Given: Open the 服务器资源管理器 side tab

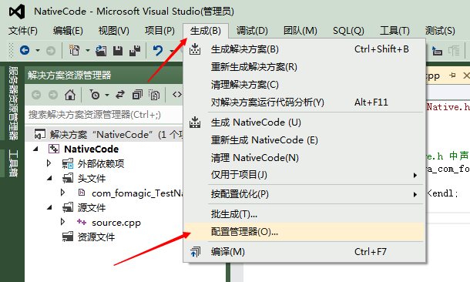Looking at the screenshot, I should [13, 102].
